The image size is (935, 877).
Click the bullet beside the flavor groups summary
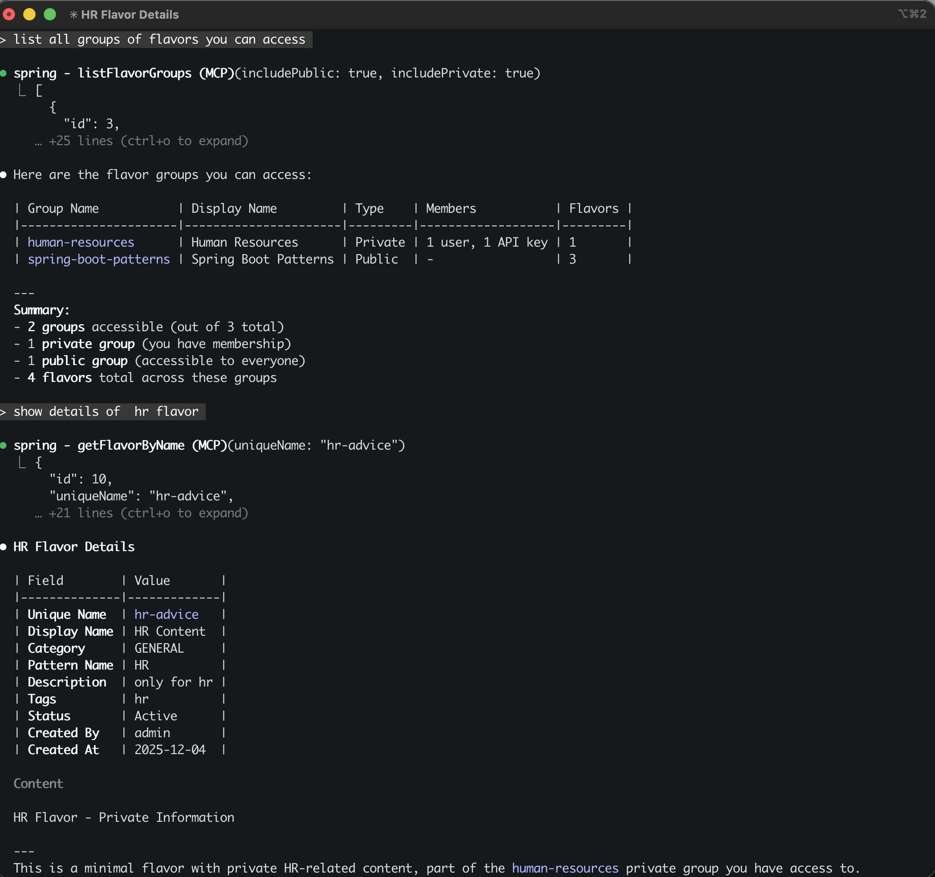tap(4, 175)
